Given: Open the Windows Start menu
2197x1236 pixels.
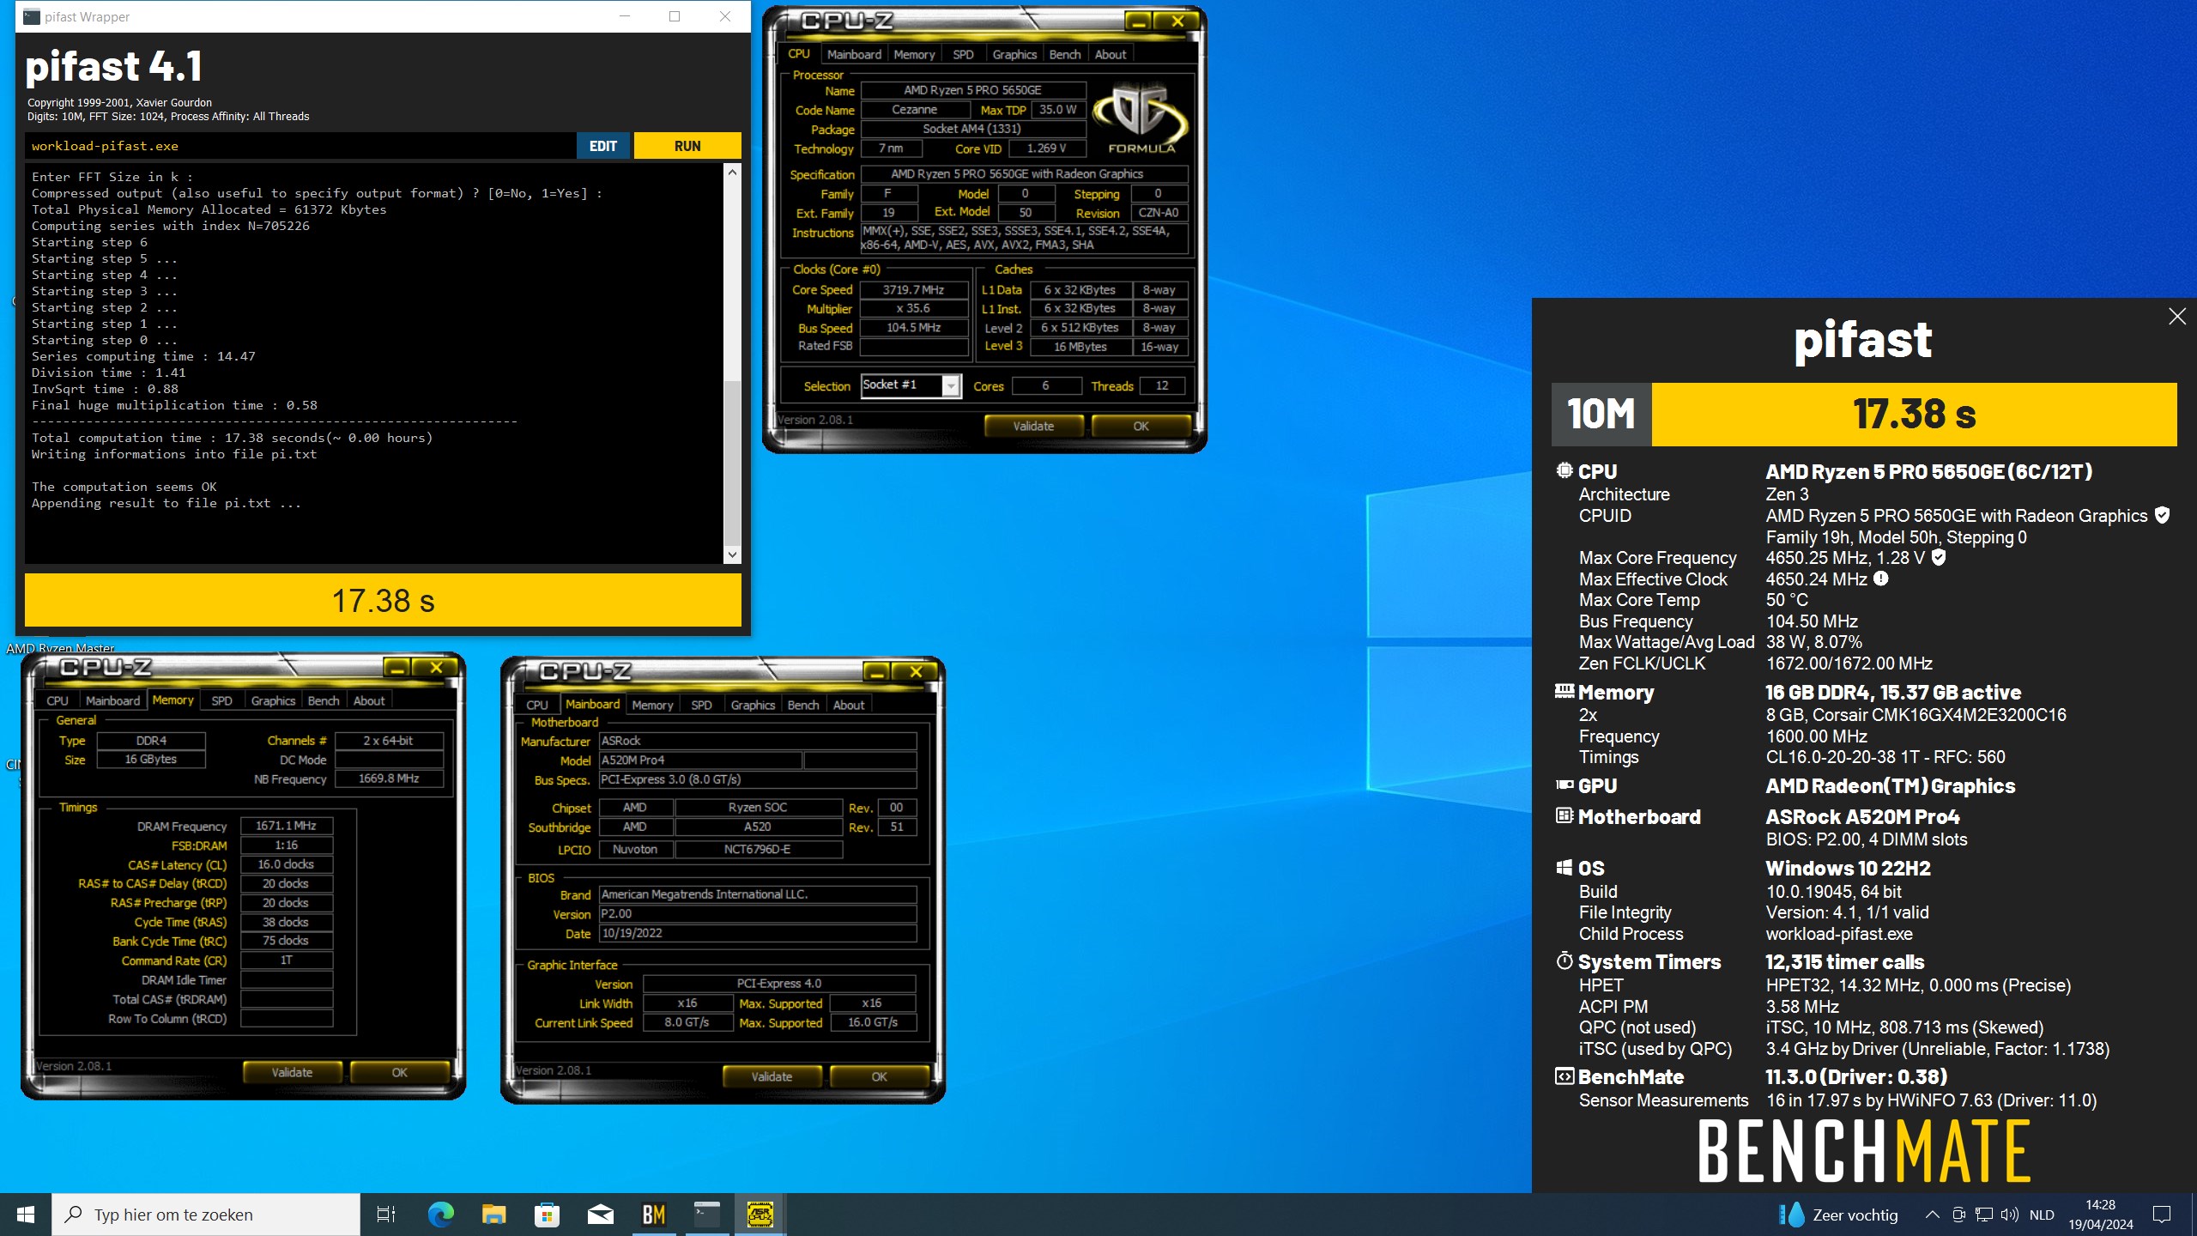Looking at the screenshot, I should tap(26, 1215).
